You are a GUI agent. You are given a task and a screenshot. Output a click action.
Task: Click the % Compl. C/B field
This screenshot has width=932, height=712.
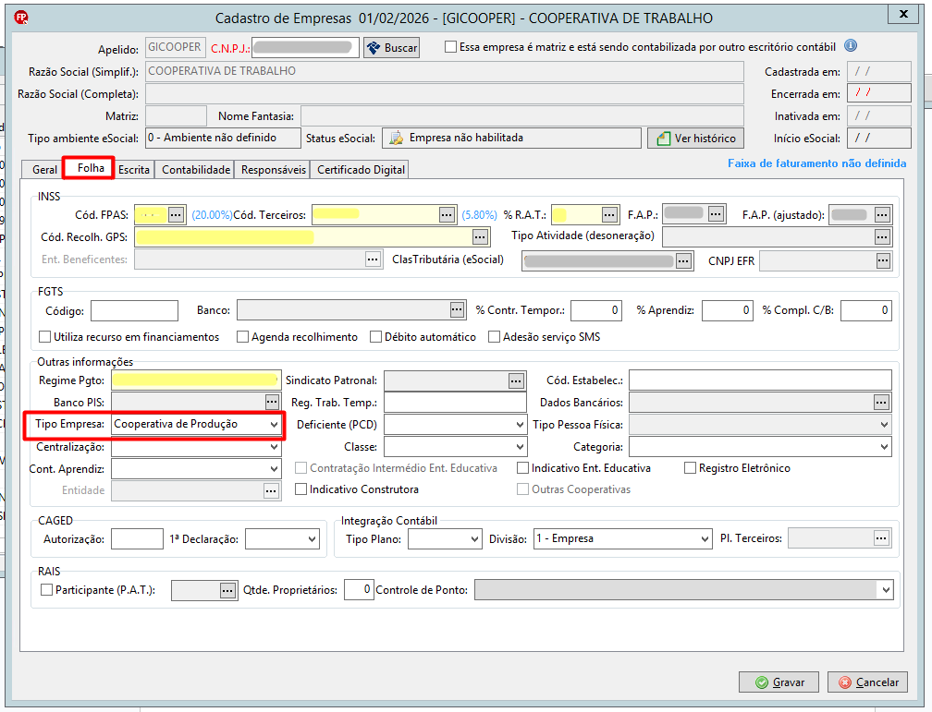[866, 310]
